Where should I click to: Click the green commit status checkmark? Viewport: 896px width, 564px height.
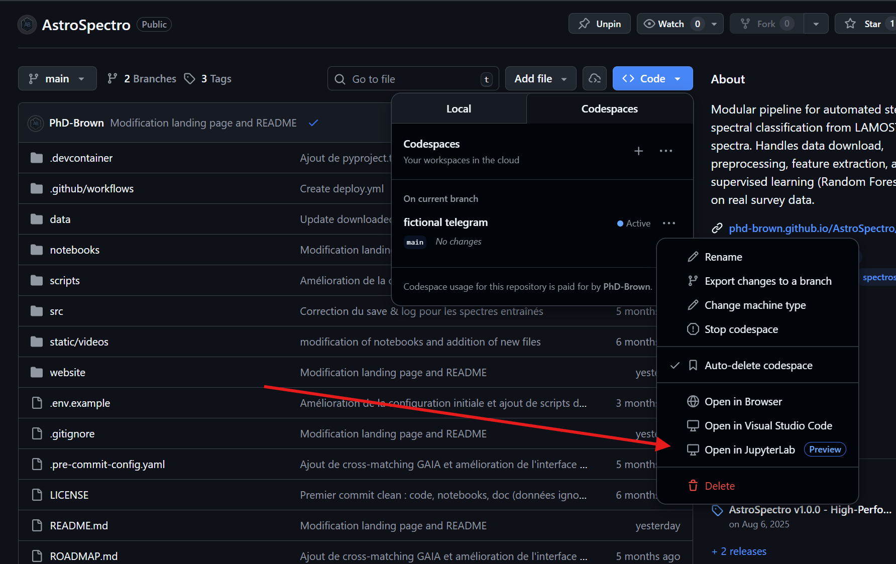coord(313,123)
